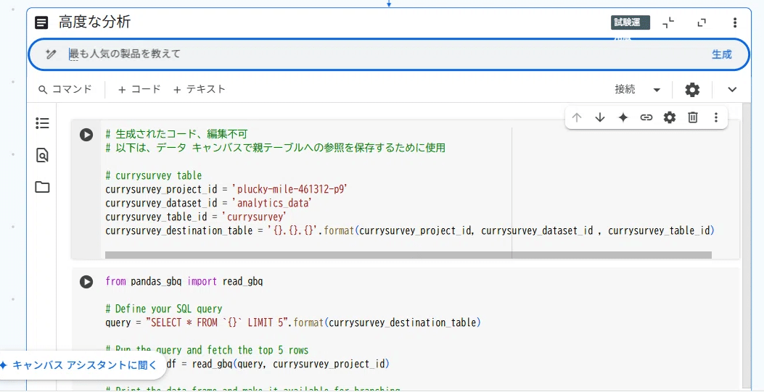Delete the cell with the trash icon
The image size is (764, 392).
click(x=693, y=117)
